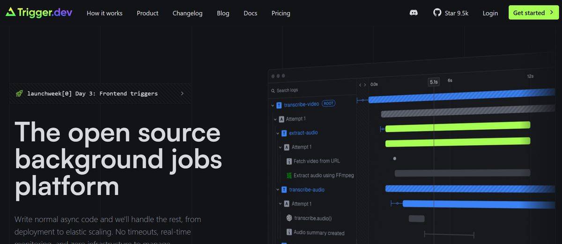Click the right arrow in timeline header
Viewport: 562px width, 244px height.
[365, 85]
